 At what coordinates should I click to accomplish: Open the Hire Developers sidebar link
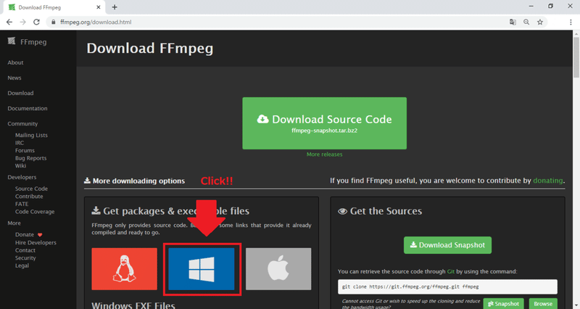point(36,243)
